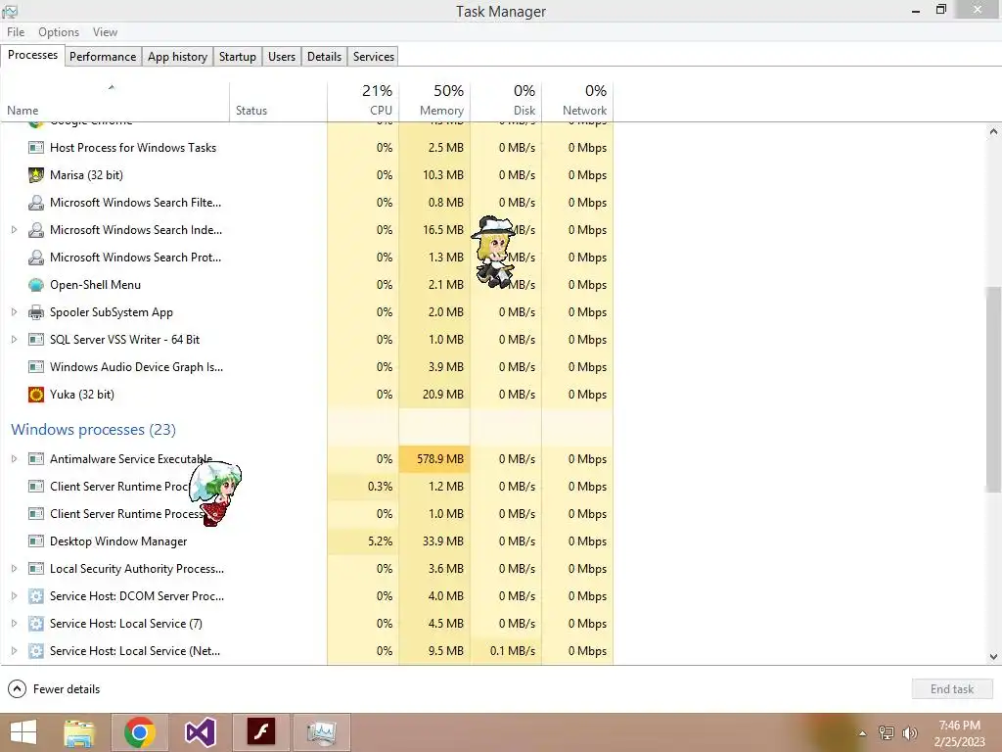Sort by the Memory column header
Image resolution: width=1002 pixels, height=752 pixels.
point(434,101)
